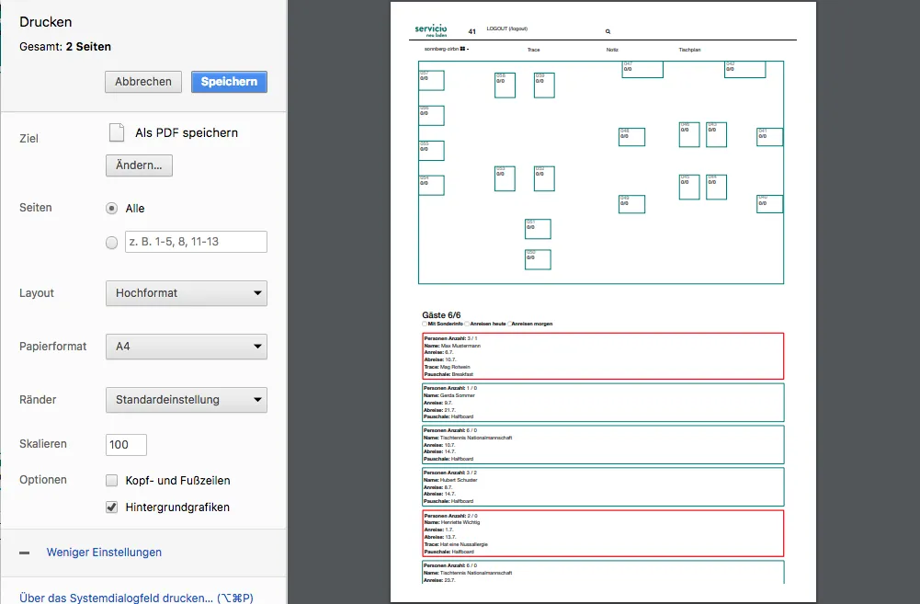Click LOGOUT link in preview header
Image resolution: width=920 pixels, height=604 pixels.
[x=507, y=28]
